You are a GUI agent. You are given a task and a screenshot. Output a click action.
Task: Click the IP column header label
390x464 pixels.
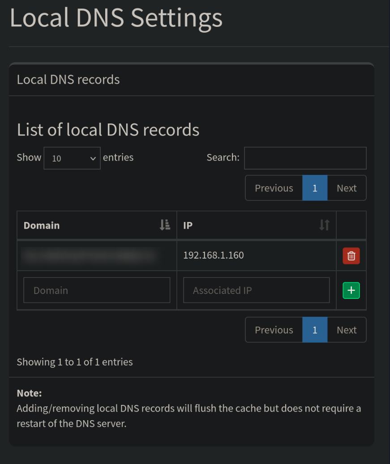pyautogui.click(x=188, y=226)
